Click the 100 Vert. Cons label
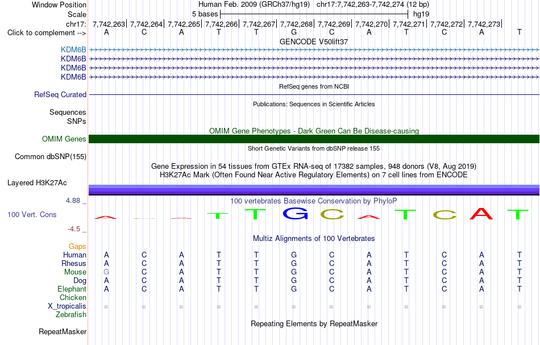 (32, 214)
